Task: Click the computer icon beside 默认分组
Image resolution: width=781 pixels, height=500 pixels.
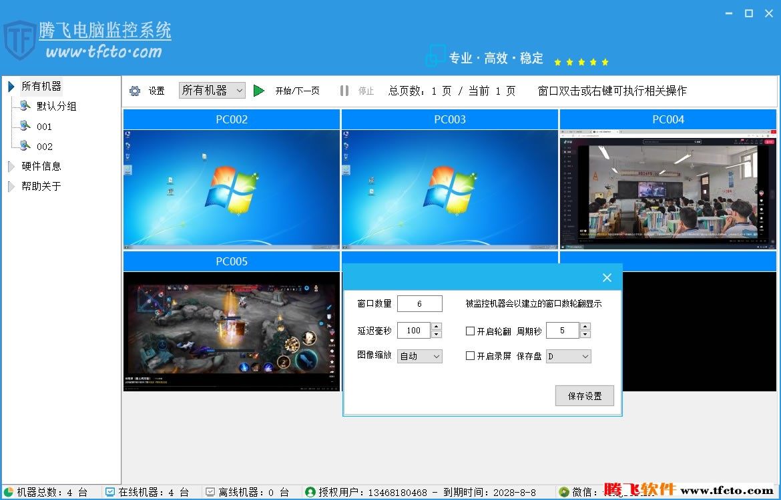Action: pos(25,105)
